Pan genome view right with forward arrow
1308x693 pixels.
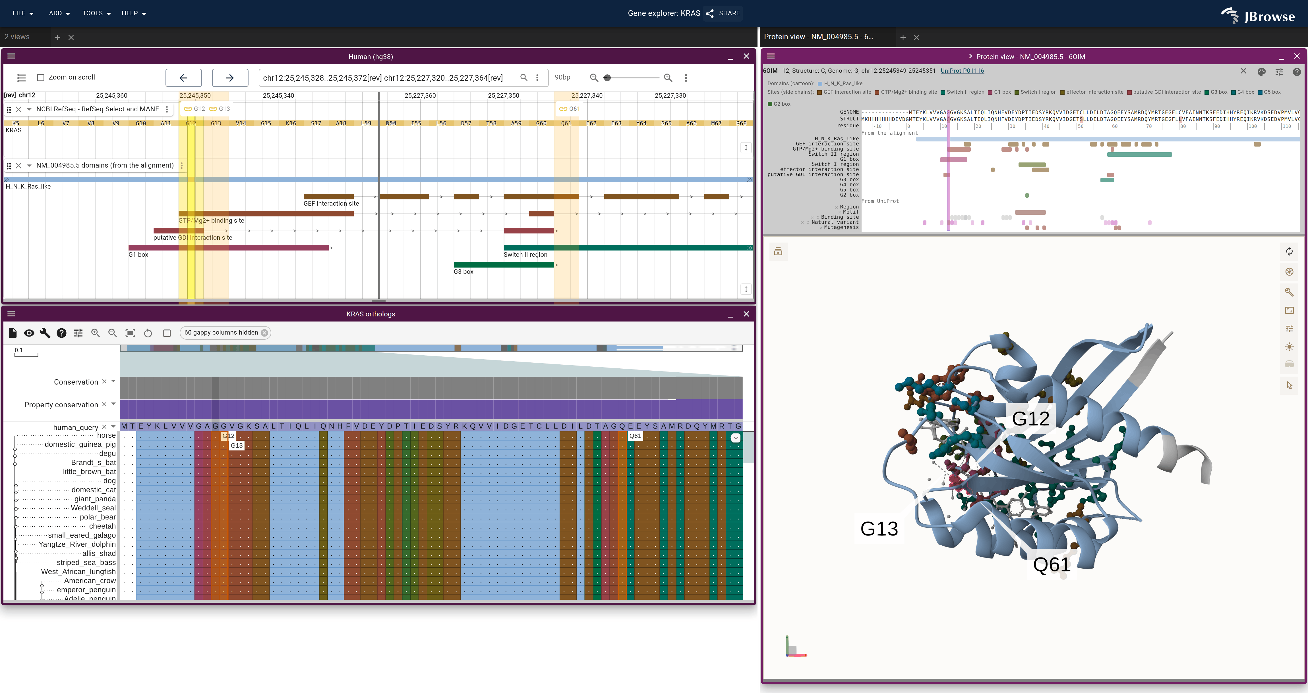coord(230,78)
